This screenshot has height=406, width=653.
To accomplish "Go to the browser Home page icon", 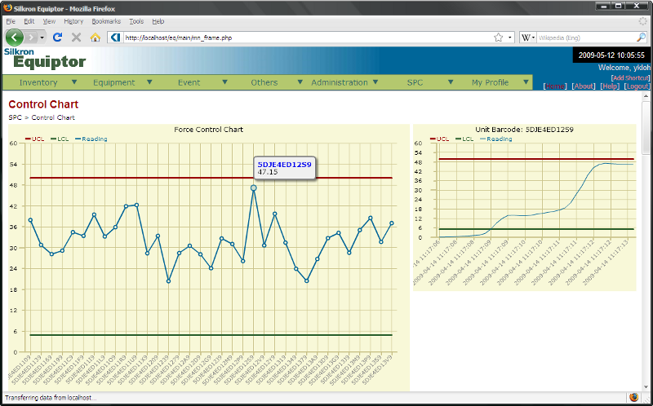I will 95,38.
